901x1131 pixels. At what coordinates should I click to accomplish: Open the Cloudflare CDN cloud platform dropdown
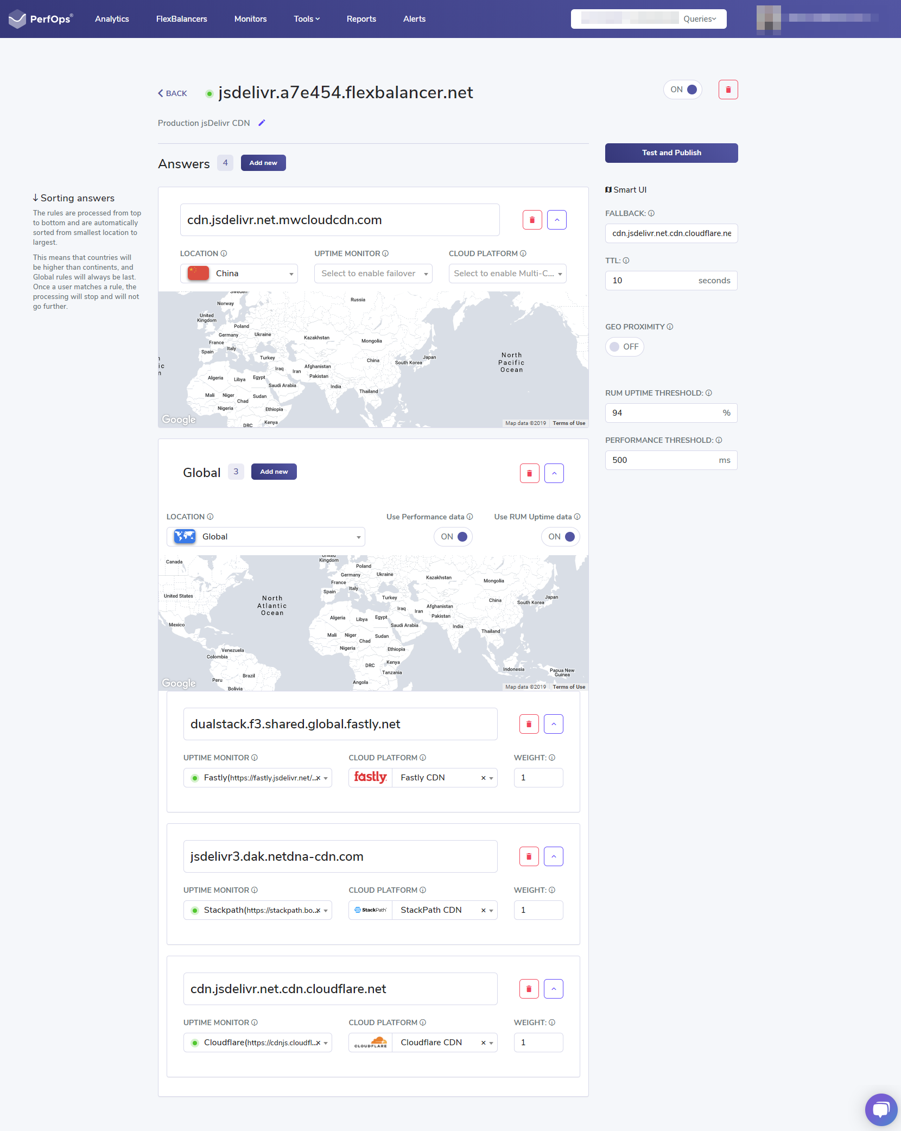click(x=423, y=1043)
